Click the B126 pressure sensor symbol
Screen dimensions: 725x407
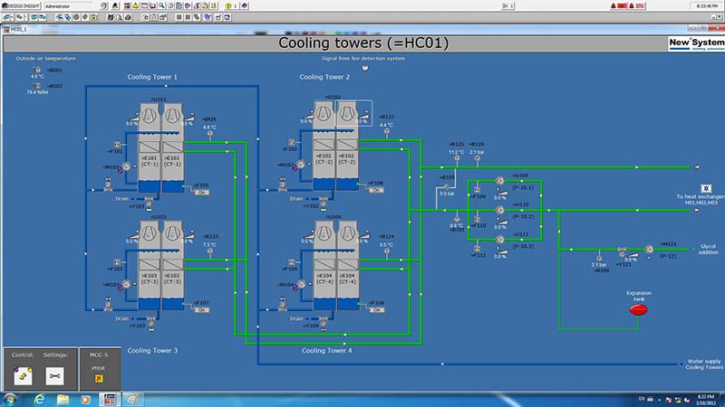[477, 159]
